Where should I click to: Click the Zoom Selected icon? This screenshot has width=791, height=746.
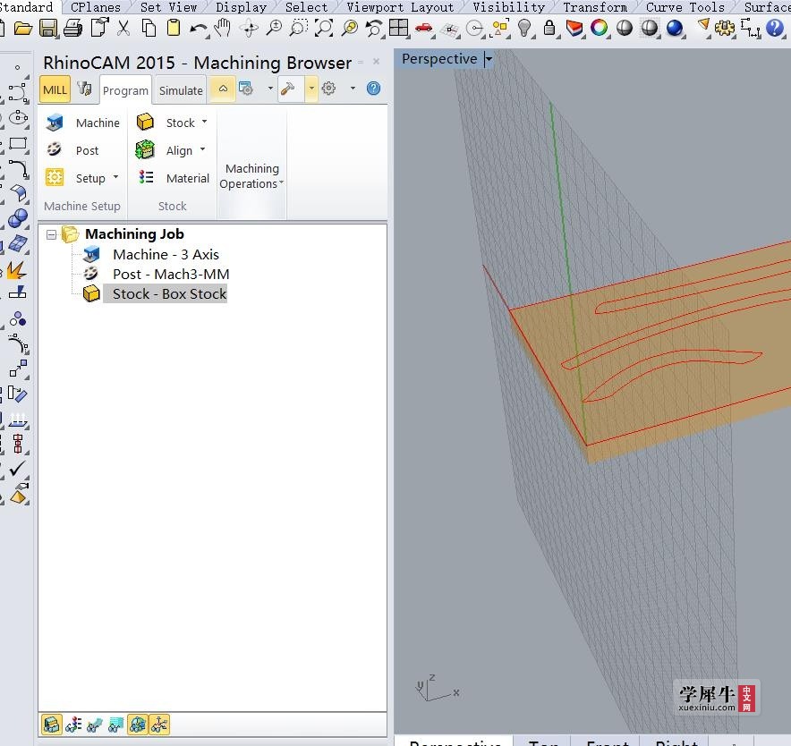(349, 29)
